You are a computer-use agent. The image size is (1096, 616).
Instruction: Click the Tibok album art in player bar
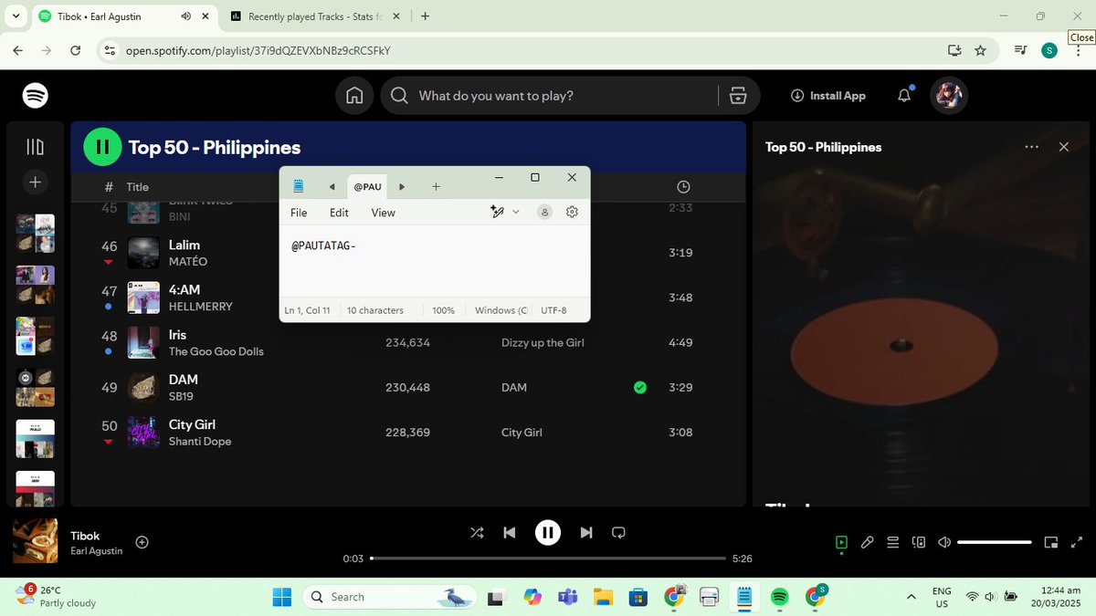click(x=36, y=541)
